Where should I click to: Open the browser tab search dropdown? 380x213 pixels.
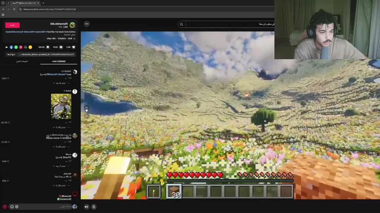coord(3,3)
